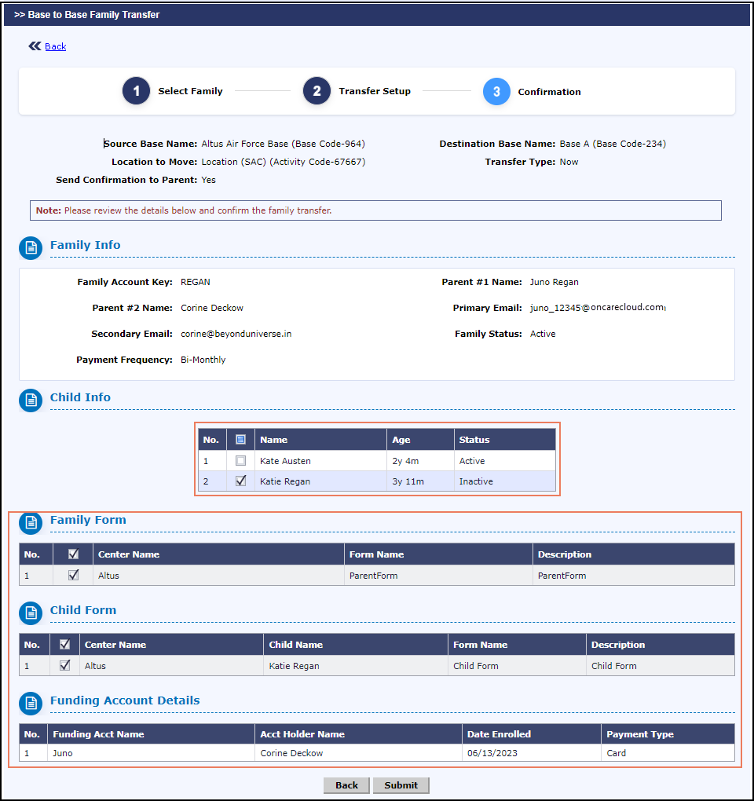Toggle select-all checkbox in Child Form header

click(x=64, y=644)
